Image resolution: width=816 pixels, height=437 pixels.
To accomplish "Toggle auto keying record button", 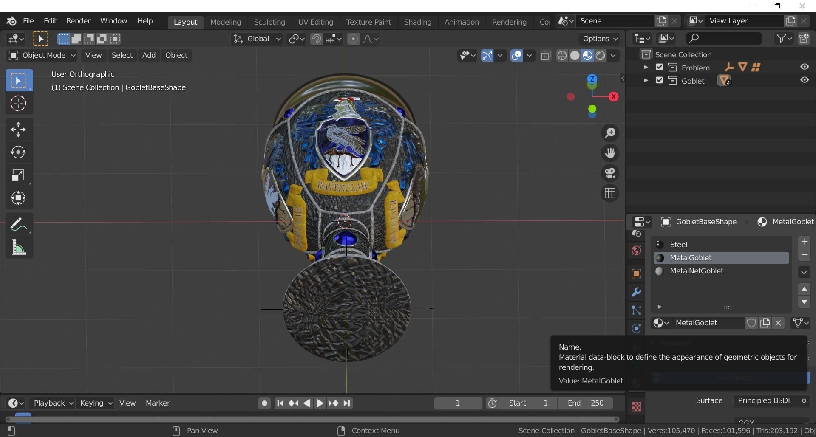I will point(264,403).
